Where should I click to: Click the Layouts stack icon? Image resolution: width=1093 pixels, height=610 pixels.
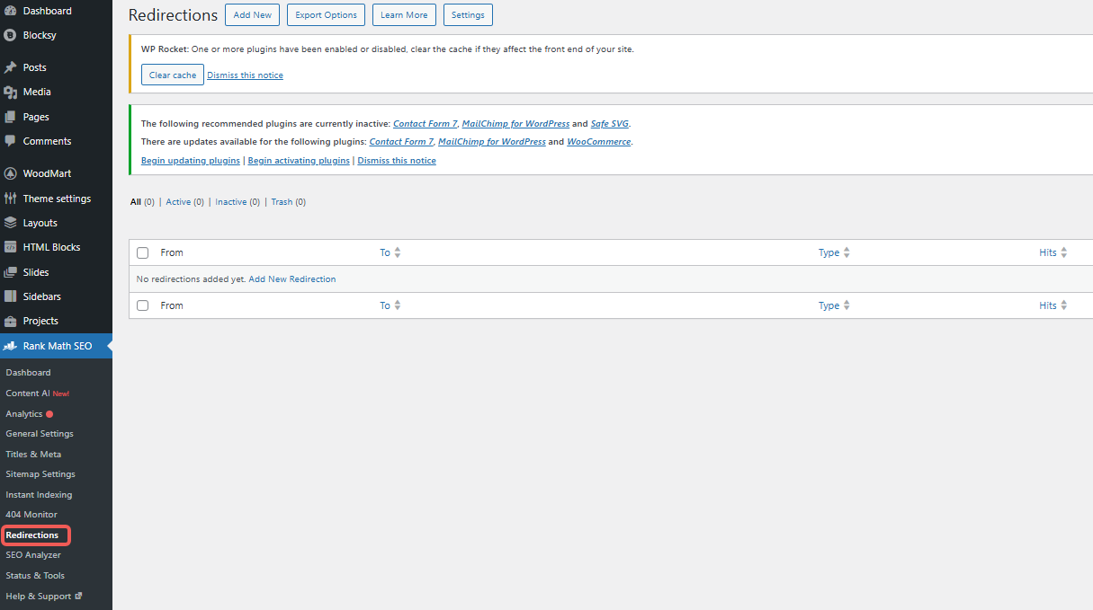[x=11, y=223]
